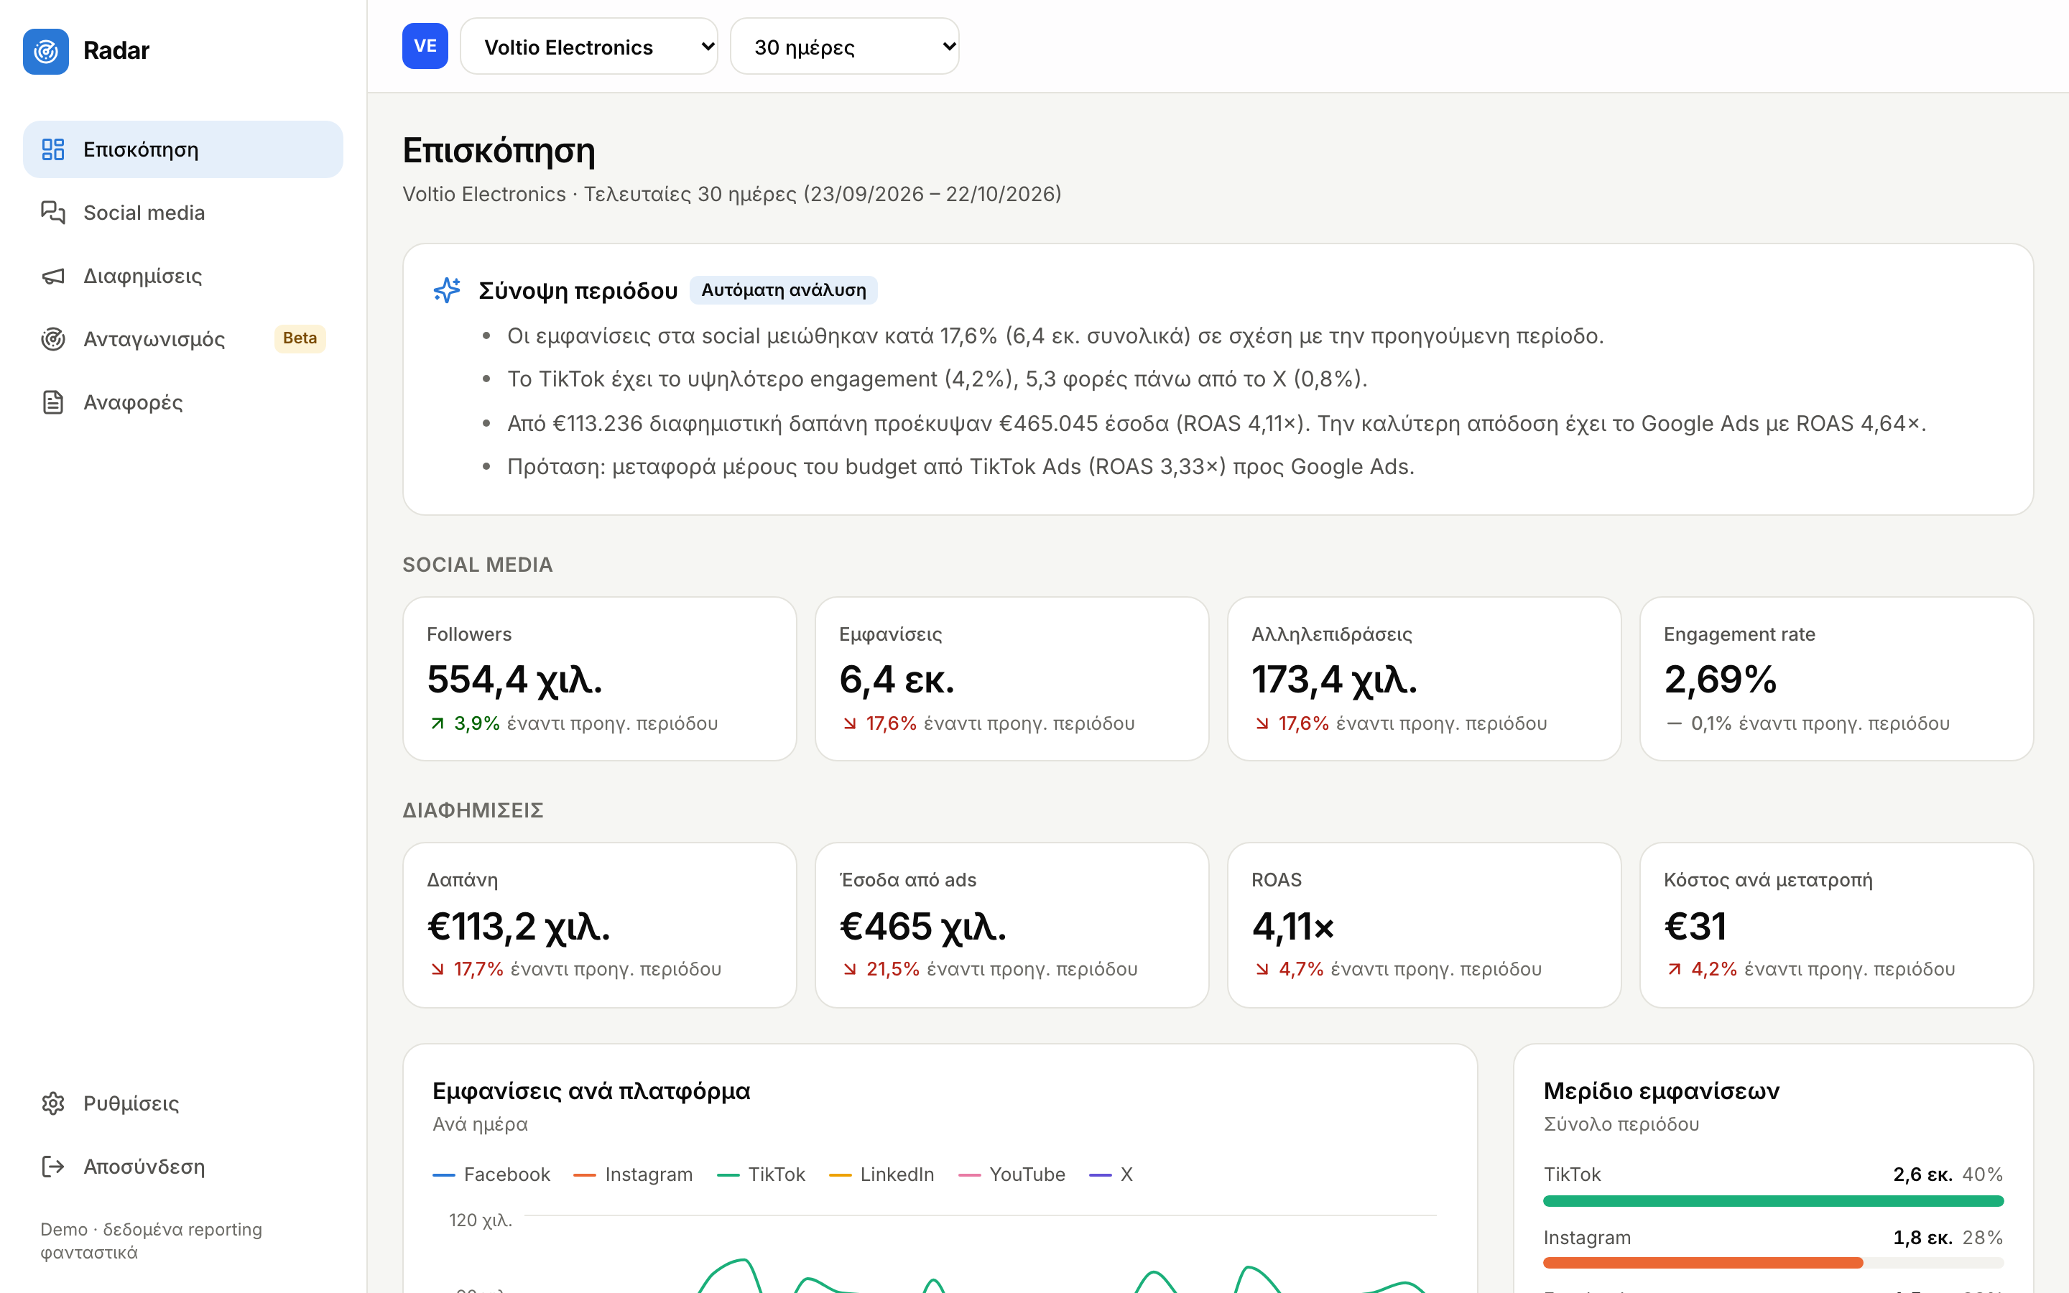Click the Beta badge next to Ανταγωνισμός

[300, 338]
